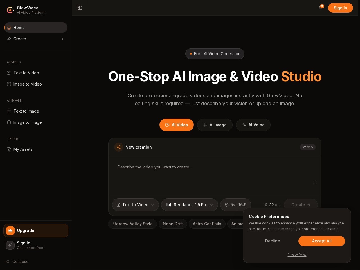Click the Sign In button in header
Image resolution: width=360 pixels, height=270 pixels.
point(340,8)
